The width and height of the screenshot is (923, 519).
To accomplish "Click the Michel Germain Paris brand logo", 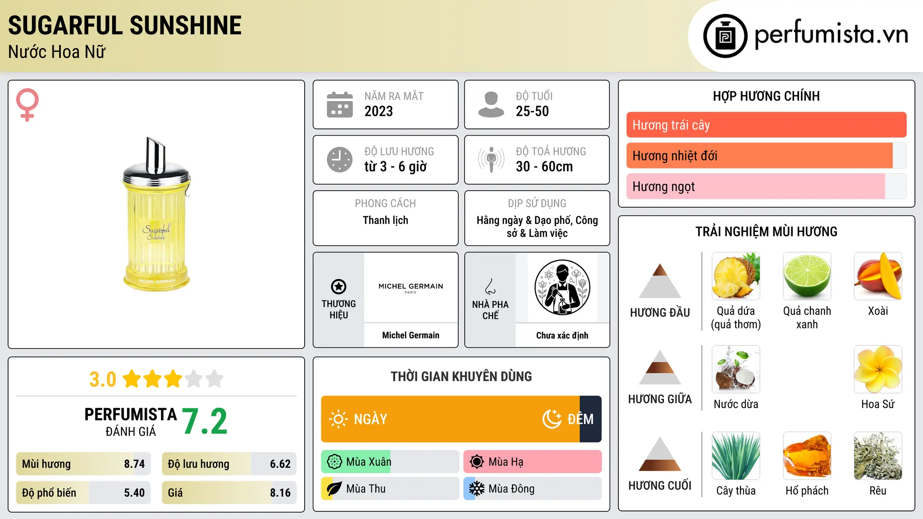I will (411, 288).
